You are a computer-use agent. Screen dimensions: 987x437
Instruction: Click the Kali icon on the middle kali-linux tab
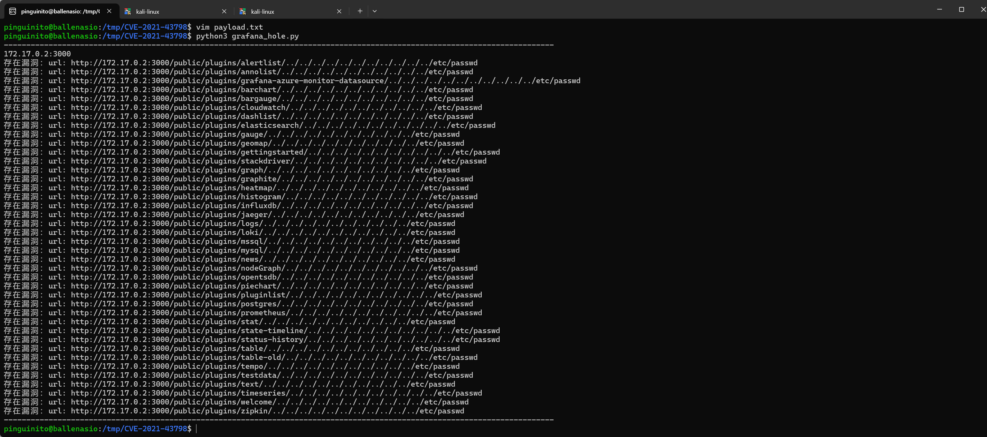[x=127, y=11]
